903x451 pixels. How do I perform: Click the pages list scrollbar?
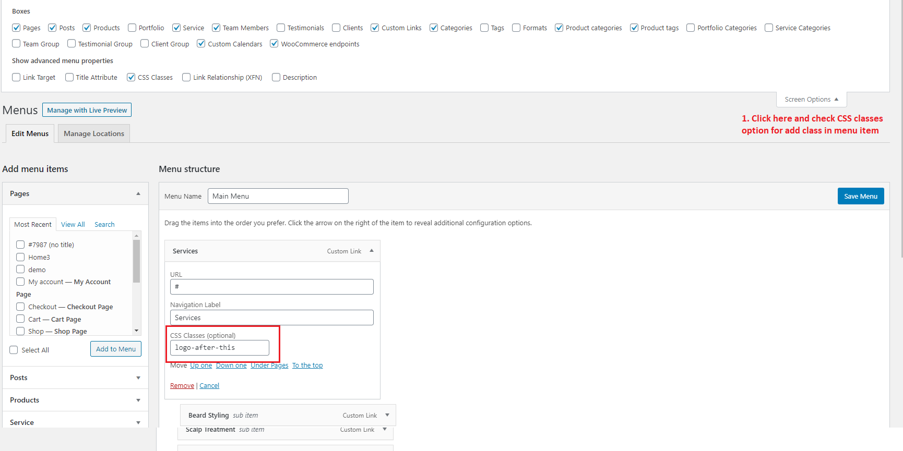[x=137, y=261]
